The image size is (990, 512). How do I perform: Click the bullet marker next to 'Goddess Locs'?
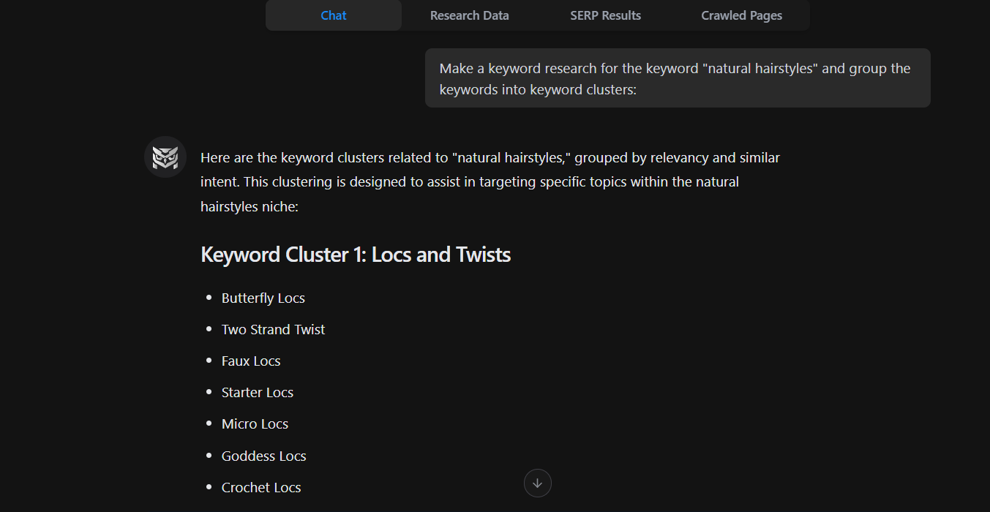tap(208, 455)
